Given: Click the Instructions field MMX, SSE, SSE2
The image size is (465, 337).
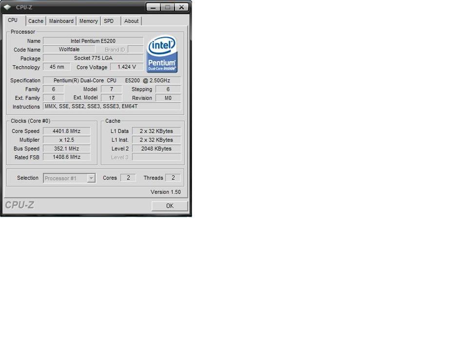Looking at the screenshot, I should (112, 106).
